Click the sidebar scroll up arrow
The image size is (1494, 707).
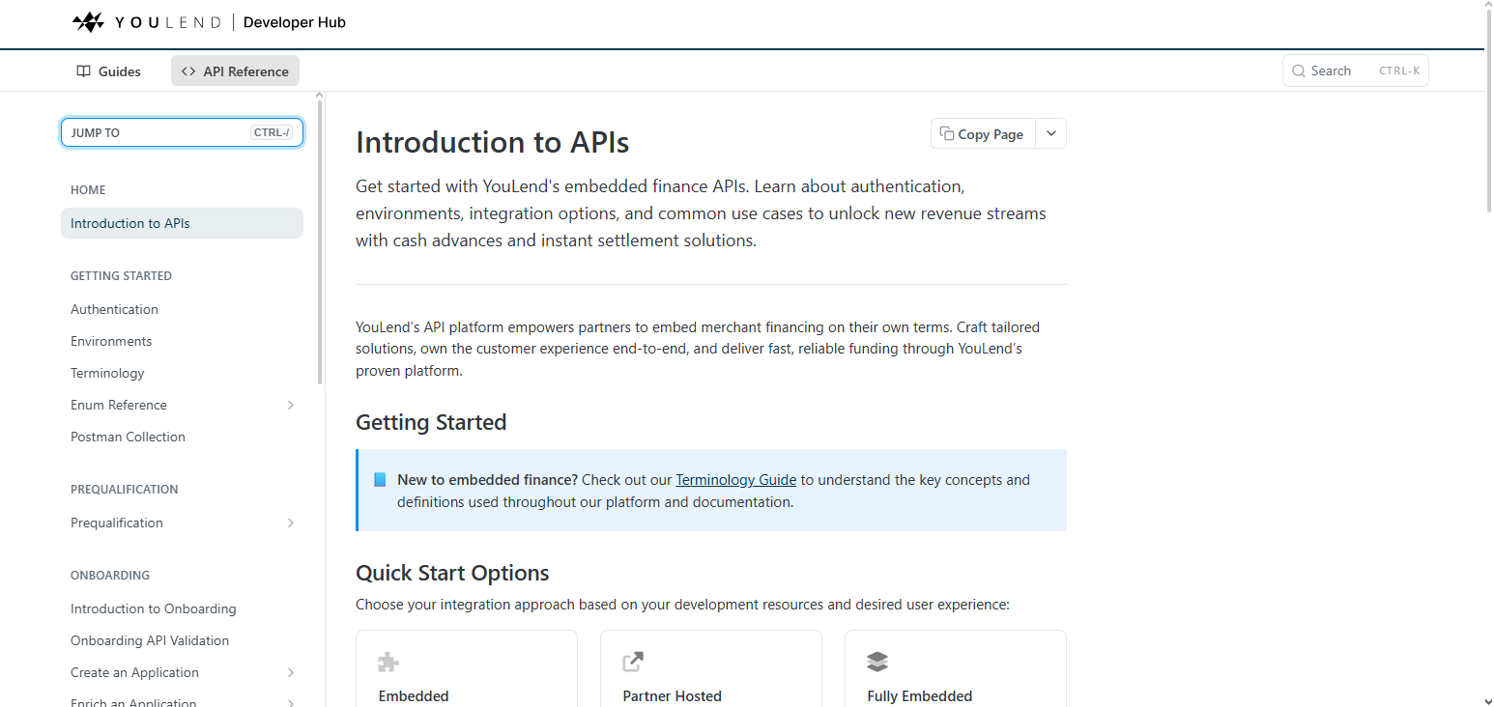[x=320, y=96]
